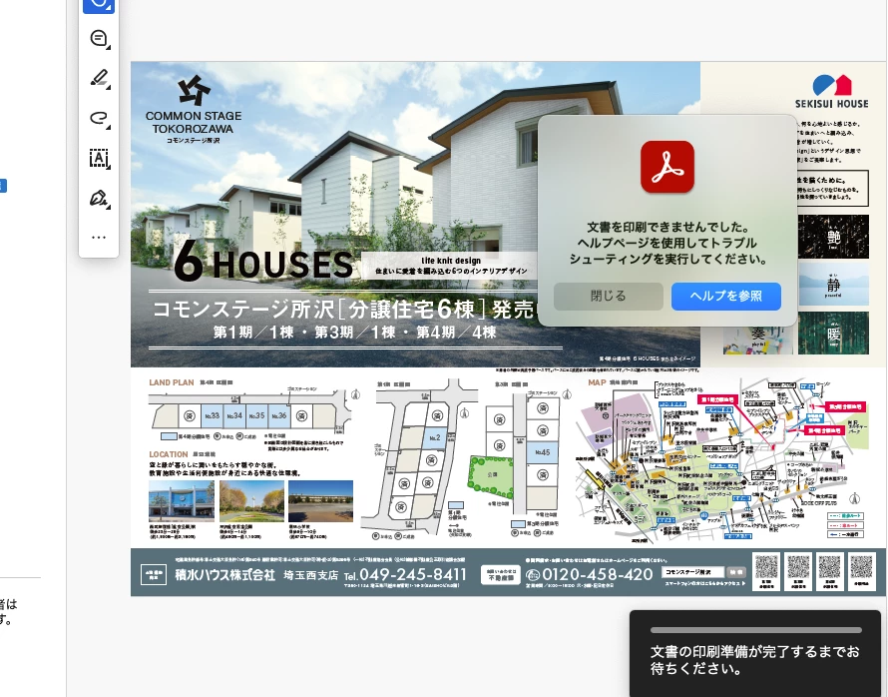Click the 艶 interior design thumbnail
This screenshot has width=888, height=697.
pos(833,237)
